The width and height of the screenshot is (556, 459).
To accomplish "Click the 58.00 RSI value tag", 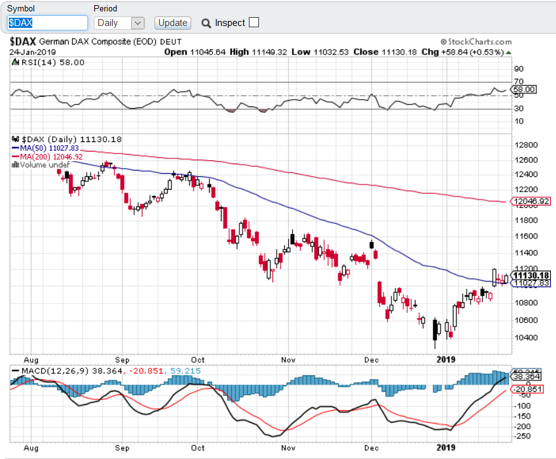I will (x=525, y=90).
